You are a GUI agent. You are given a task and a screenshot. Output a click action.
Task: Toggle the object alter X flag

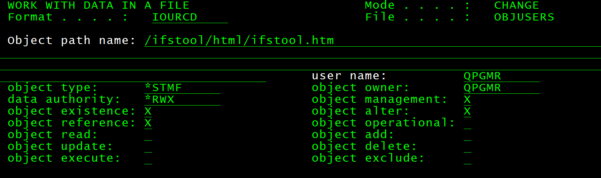468,112
